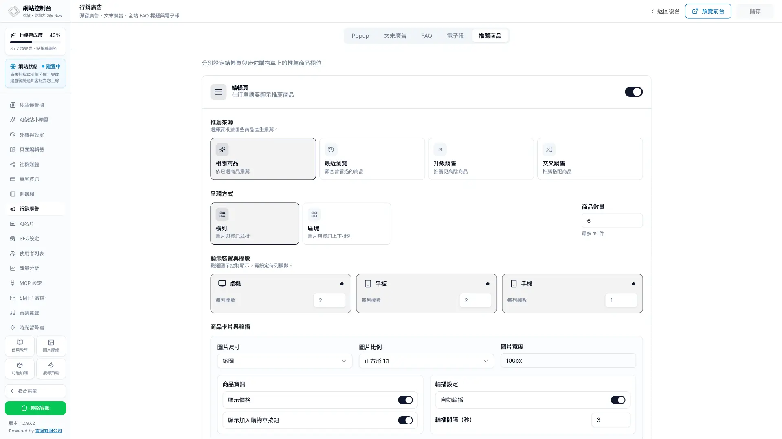Contact support via 聯絡客服 button
The width and height of the screenshot is (782, 439).
35,408
